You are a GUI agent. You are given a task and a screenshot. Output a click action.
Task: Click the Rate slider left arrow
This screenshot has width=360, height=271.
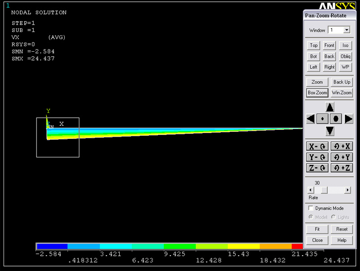pos(310,190)
